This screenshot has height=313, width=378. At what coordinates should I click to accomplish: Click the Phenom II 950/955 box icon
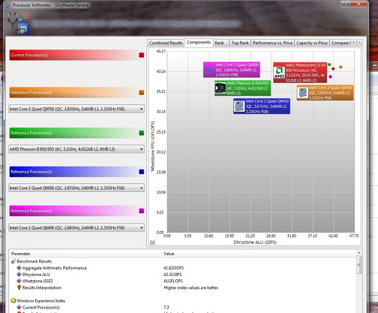220,89
